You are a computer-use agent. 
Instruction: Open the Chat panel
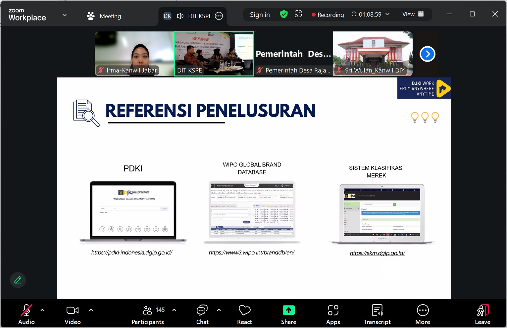pyautogui.click(x=202, y=314)
